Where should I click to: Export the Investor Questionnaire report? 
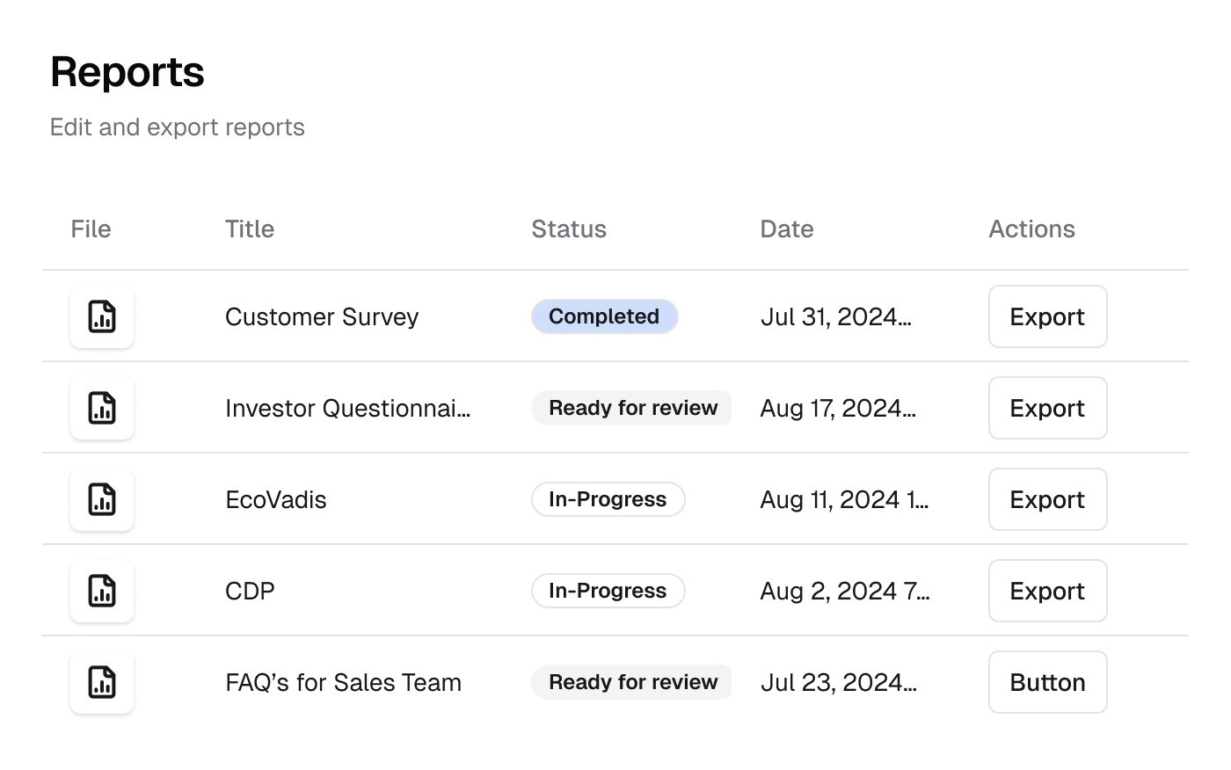(1046, 408)
